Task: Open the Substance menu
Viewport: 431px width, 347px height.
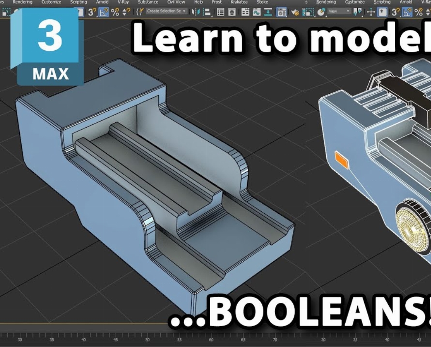Action: click(x=148, y=2)
